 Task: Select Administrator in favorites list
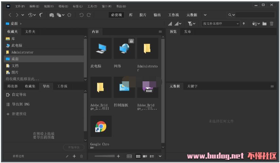click(x=44, y=52)
